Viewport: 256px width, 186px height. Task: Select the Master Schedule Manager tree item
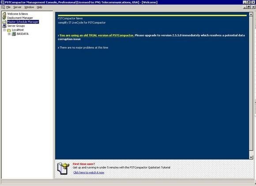23,22
